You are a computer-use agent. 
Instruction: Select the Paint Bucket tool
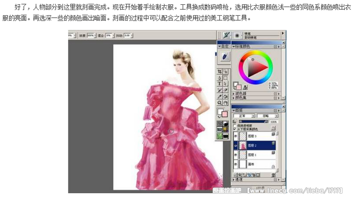point(226,96)
